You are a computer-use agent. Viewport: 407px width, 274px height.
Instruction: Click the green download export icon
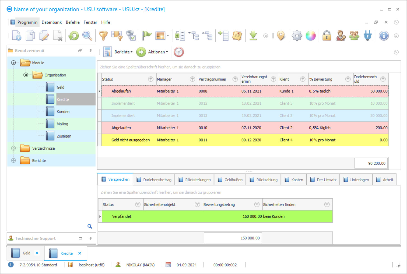click(x=253, y=35)
